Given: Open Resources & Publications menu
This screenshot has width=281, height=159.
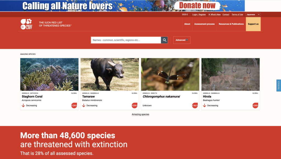Looking at the screenshot, I should pos(231,24).
